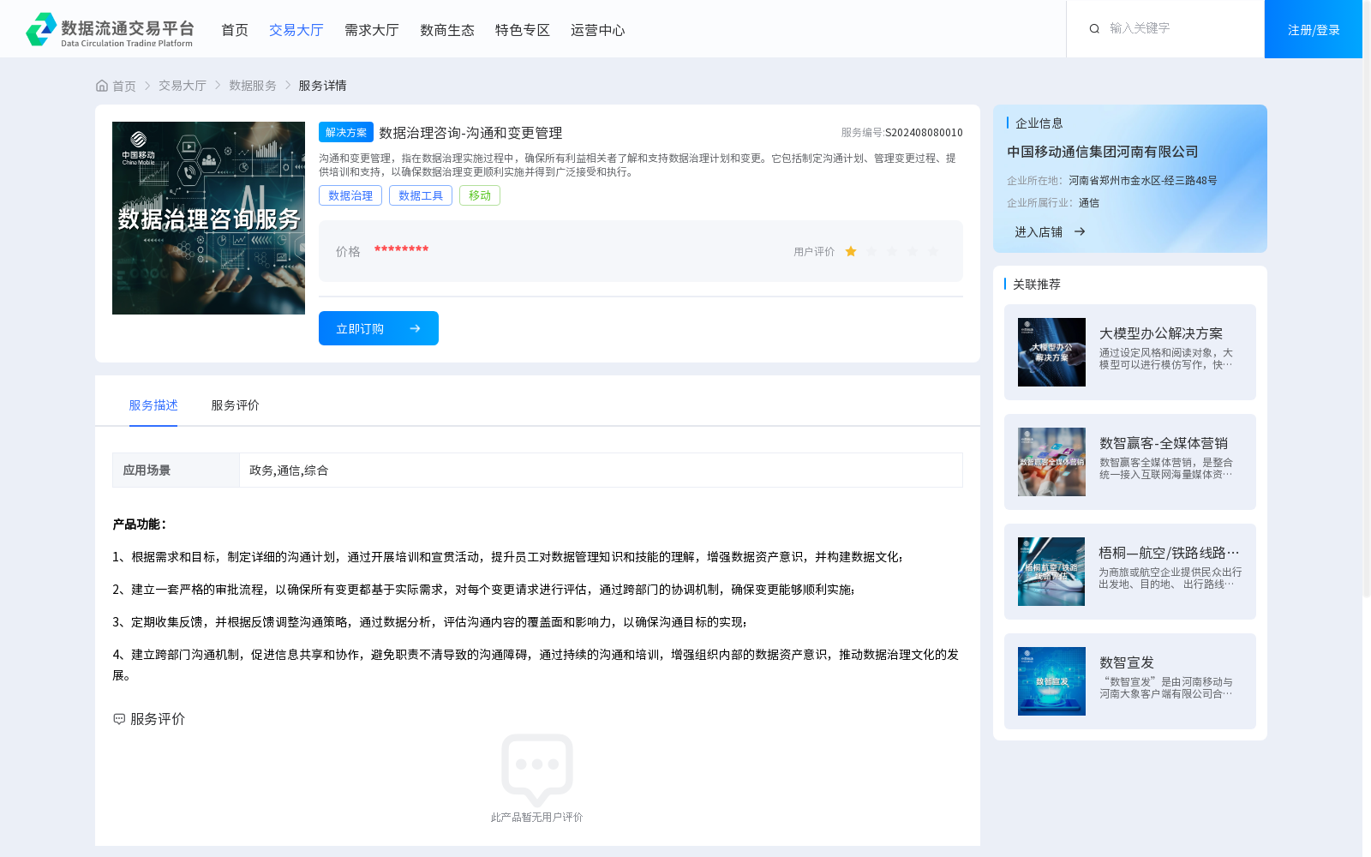Click 梧桐—航空/铁路线路 title
The image size is (1371, 857).
1169,553
